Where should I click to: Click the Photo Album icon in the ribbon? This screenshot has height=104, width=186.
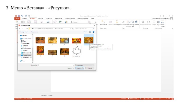click(48, 22)
